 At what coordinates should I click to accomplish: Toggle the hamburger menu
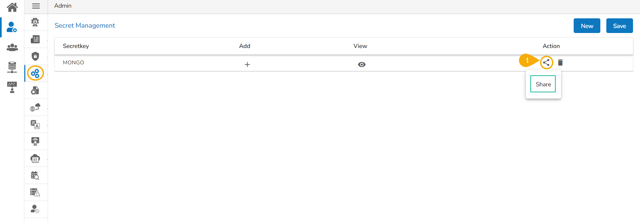click(36, 6)
